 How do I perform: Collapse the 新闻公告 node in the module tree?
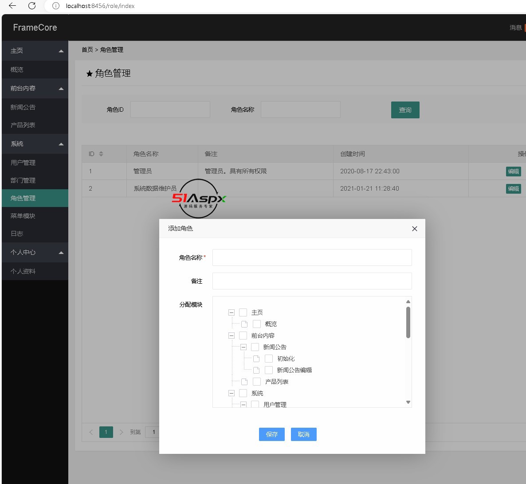[243, 347]
